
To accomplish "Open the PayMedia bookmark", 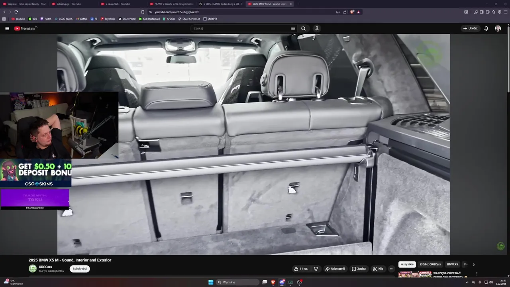I will (108, 19).
